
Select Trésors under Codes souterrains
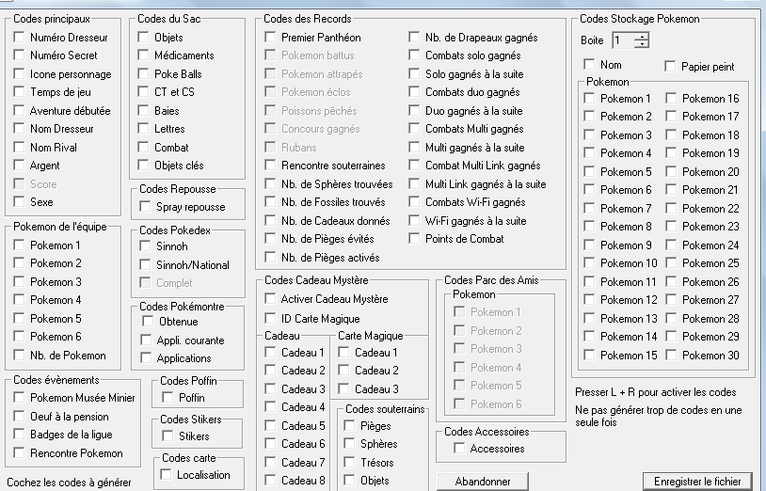click(x=350, y=463)
